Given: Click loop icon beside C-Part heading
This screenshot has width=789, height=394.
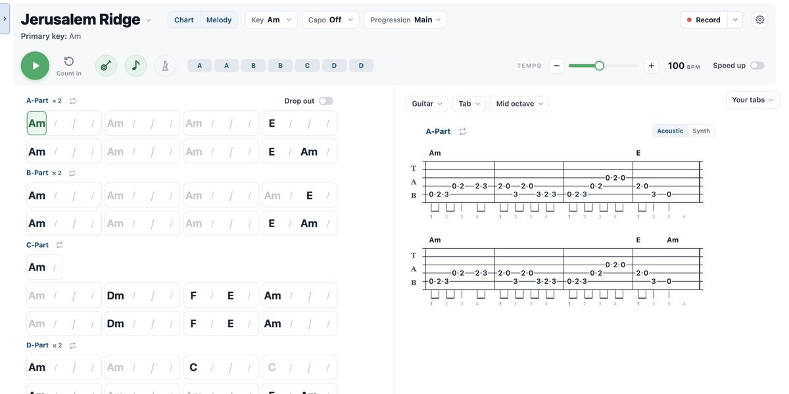Looking at the screenshot, I should pyautogui.click(x=60, y=246).
